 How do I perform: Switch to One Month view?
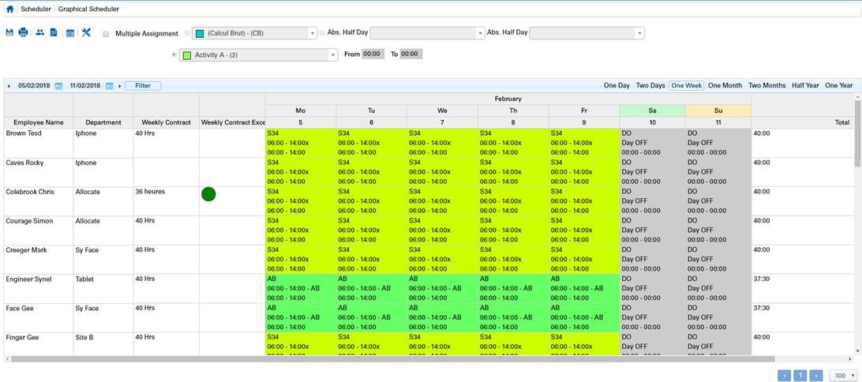(x=725, y=85)
